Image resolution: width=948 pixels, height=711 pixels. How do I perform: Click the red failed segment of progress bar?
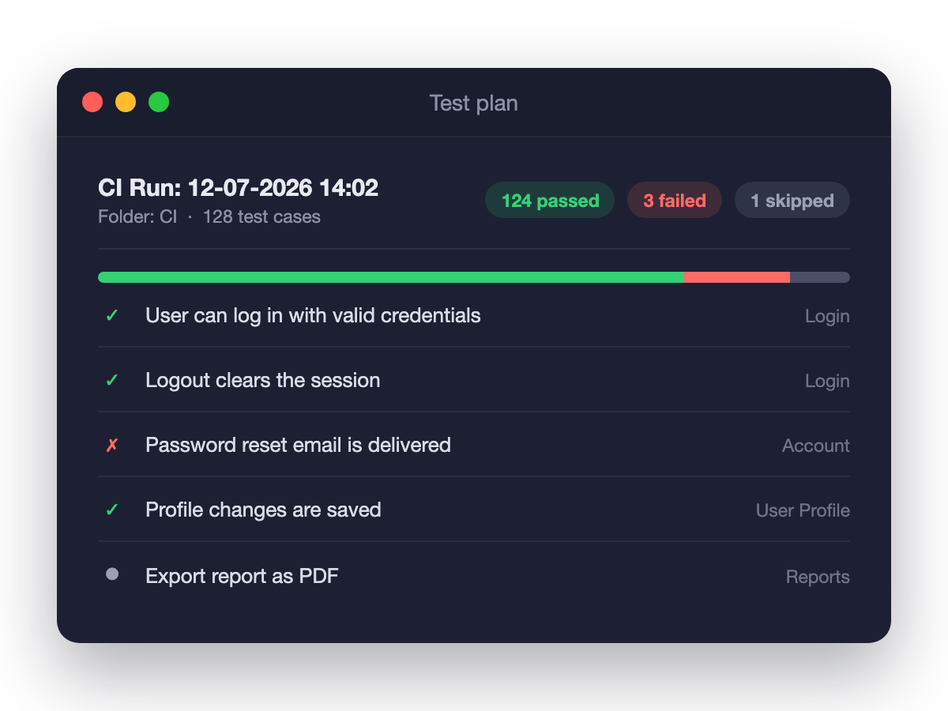click(737, 277)
